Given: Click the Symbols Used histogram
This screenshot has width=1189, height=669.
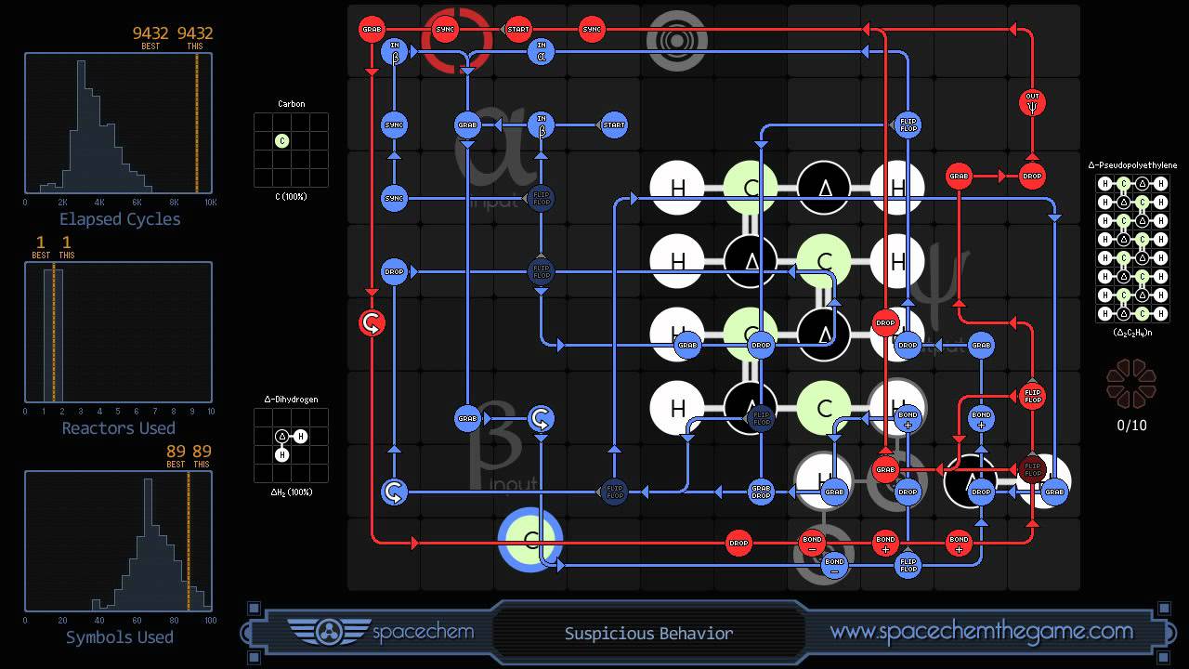Looking at the screenshot, I should tap(118, 542).
